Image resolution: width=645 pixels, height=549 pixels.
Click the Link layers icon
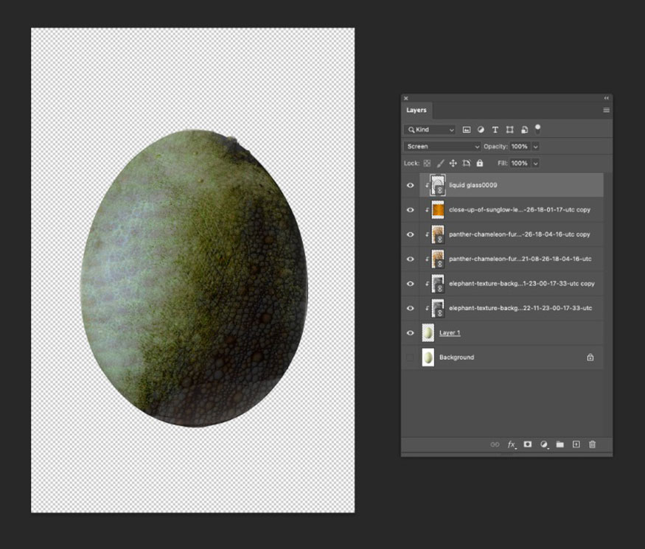tap(495, 444)
